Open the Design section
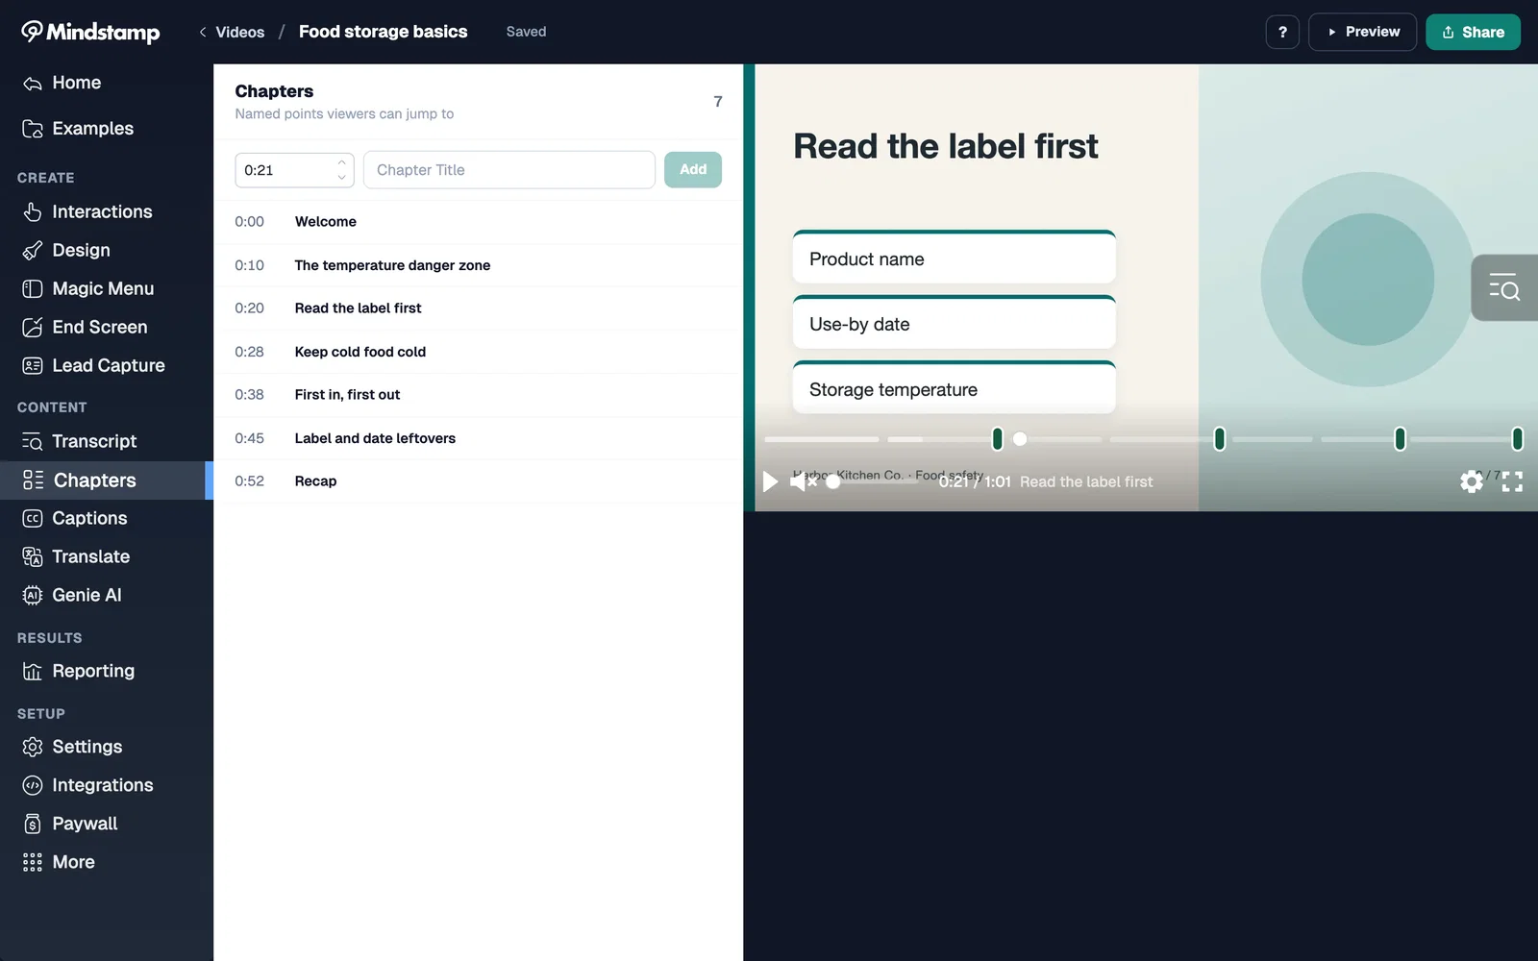1538x961 pixels. [106, 250]
